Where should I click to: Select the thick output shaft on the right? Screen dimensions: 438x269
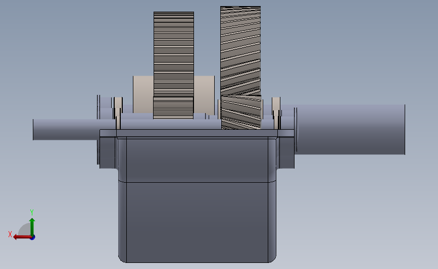351,130
